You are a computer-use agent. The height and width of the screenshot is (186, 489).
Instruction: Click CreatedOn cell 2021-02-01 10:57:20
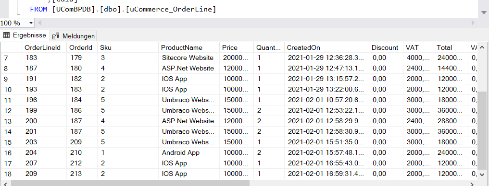[327, 100]
